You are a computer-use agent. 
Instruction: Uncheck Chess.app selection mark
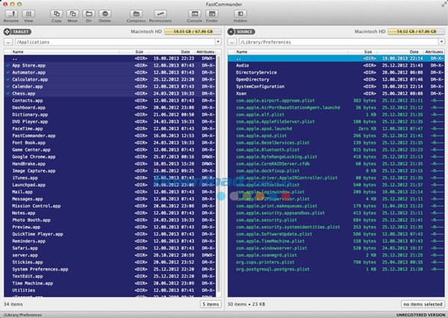(x=8, y=93)
